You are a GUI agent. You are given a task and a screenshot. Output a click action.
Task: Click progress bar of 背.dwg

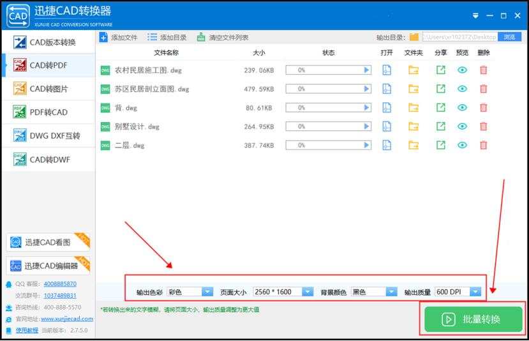[328, 108]
